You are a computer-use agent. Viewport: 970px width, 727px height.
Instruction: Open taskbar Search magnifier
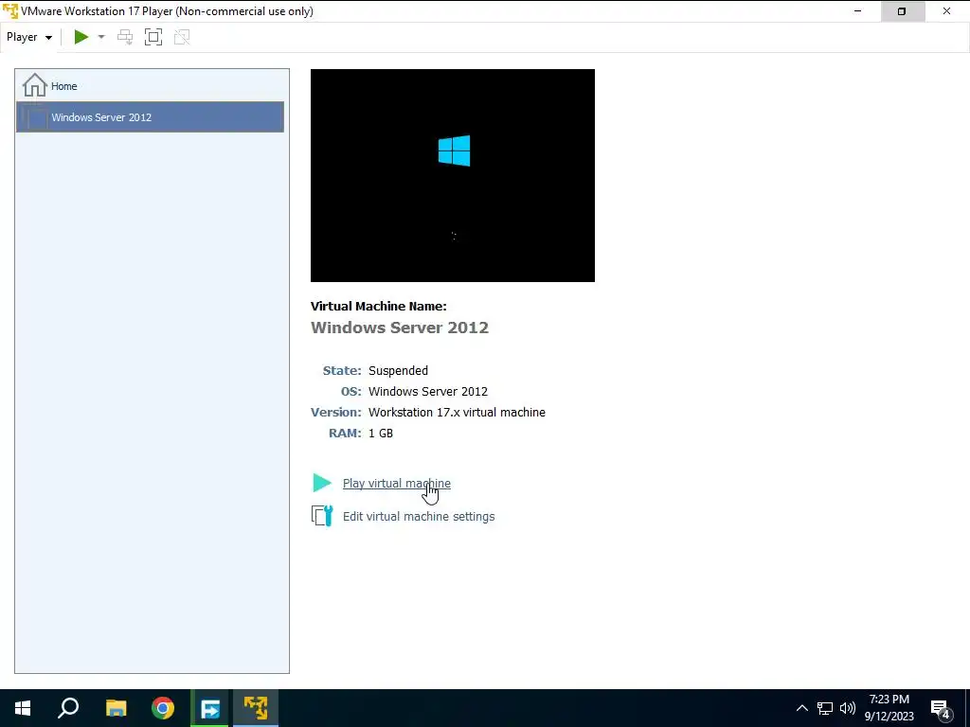(x=68, y=708)
